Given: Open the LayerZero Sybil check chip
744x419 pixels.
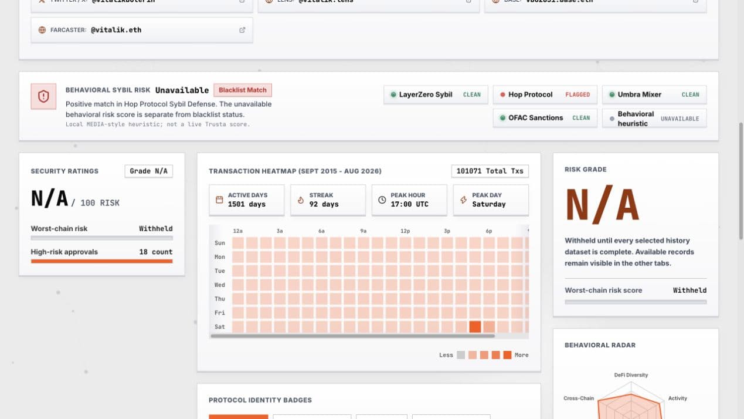Looking at the screenshot, I should pos(436,94).
